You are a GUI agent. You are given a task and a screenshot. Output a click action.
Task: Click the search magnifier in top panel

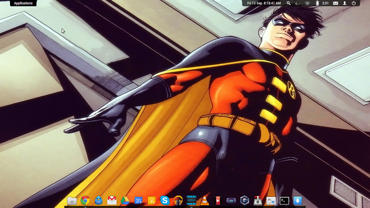pos(289,3)
